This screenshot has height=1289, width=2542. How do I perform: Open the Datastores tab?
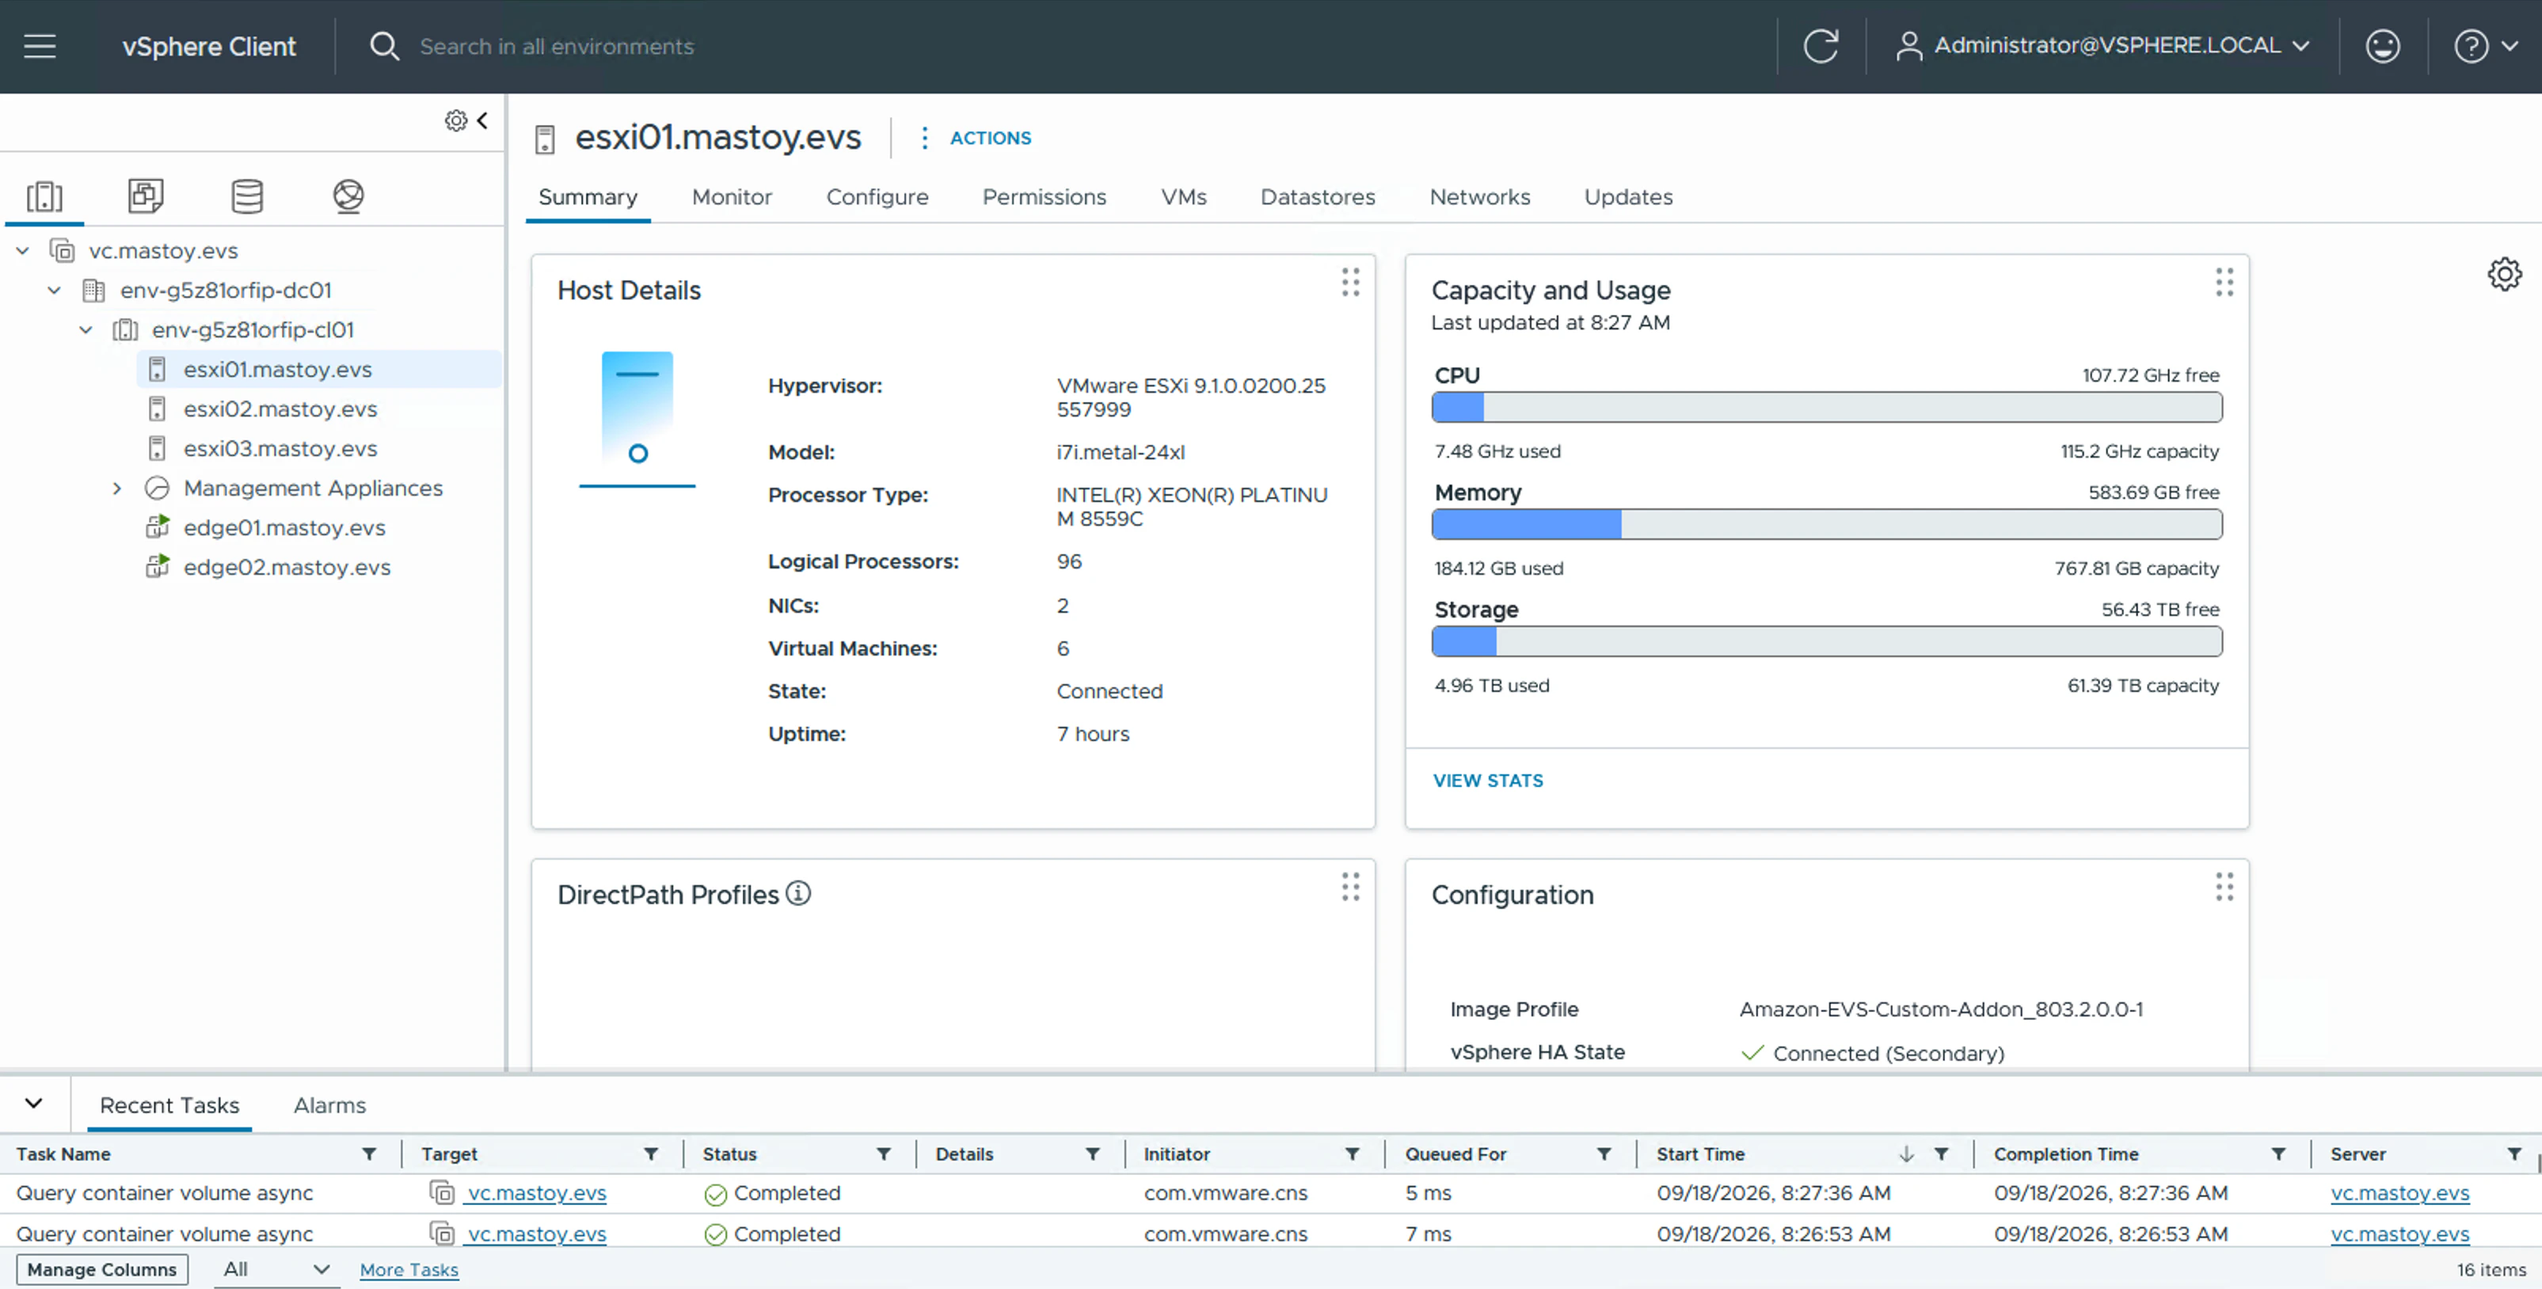1318,196
